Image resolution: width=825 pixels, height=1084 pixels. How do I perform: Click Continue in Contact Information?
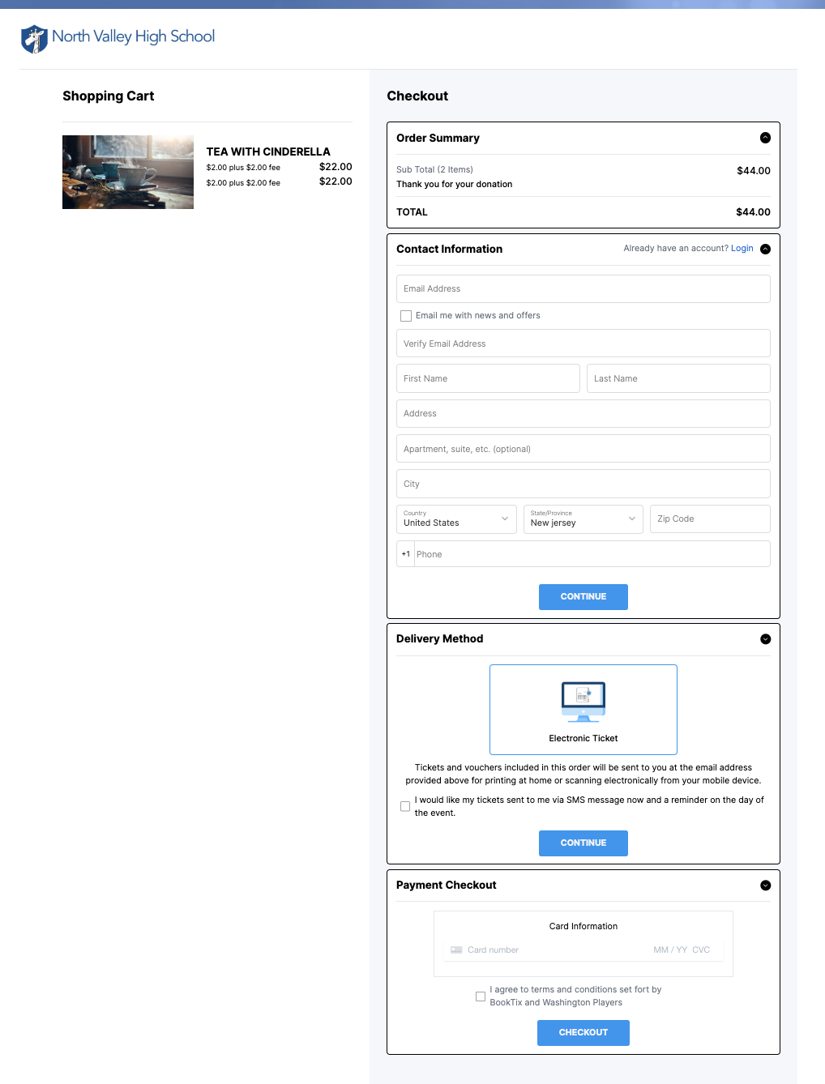(583, 597)
